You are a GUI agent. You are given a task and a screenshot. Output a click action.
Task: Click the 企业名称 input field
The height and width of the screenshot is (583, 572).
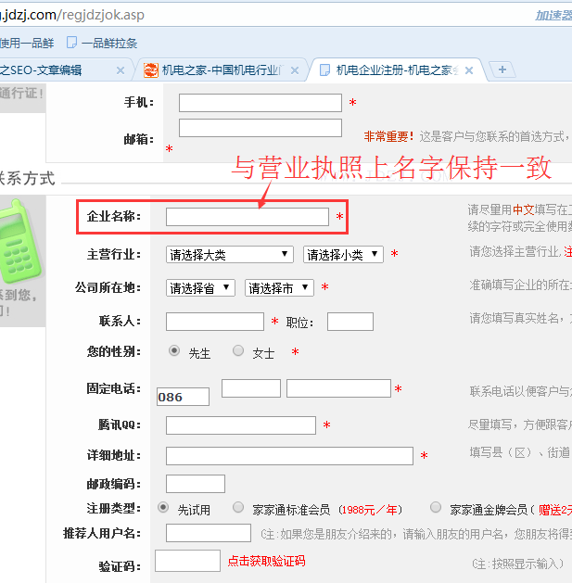point(247,217)
